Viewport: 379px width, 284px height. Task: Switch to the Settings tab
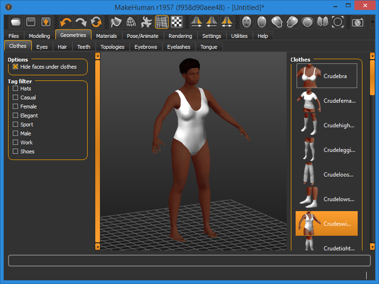click(x=211, y=36)
